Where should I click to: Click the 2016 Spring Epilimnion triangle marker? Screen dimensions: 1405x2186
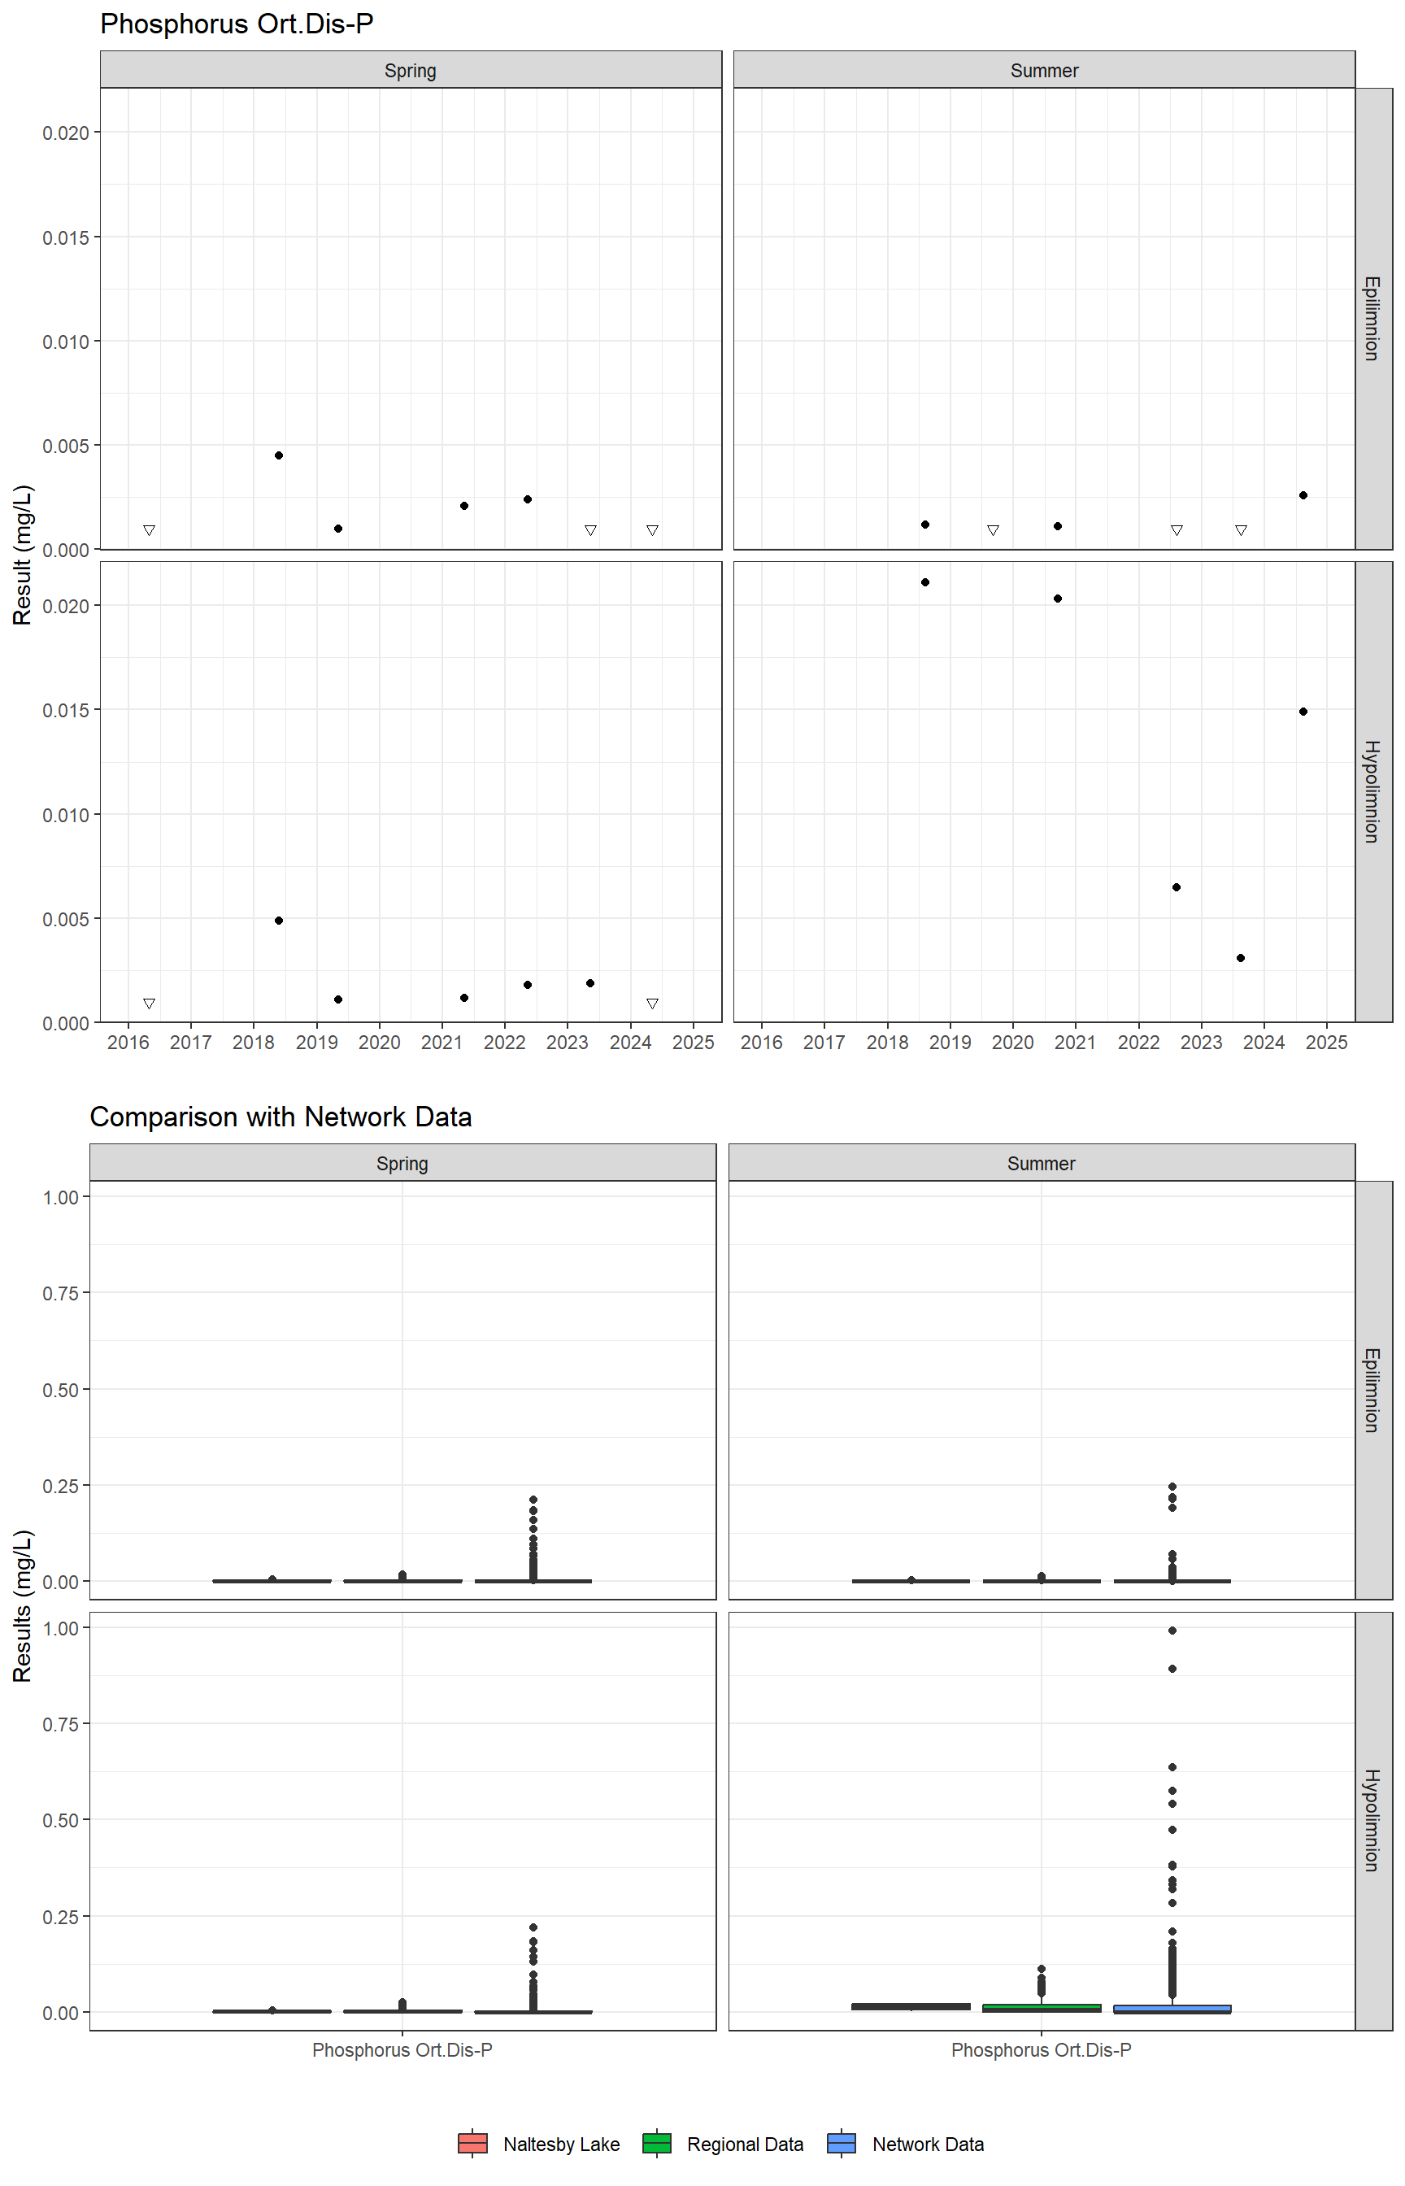(x=149, y=530)
